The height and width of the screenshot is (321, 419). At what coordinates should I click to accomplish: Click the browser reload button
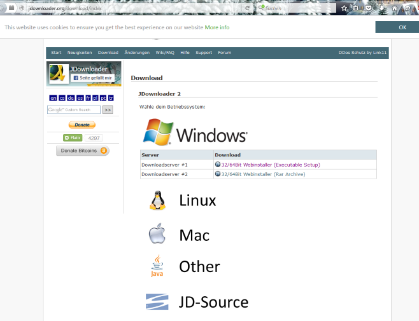point(247,8)
